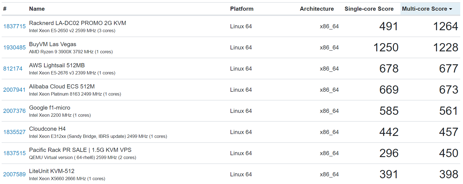Click Linux 64 in BuyVM row
463x184 pixels.
tap(241, 48)
